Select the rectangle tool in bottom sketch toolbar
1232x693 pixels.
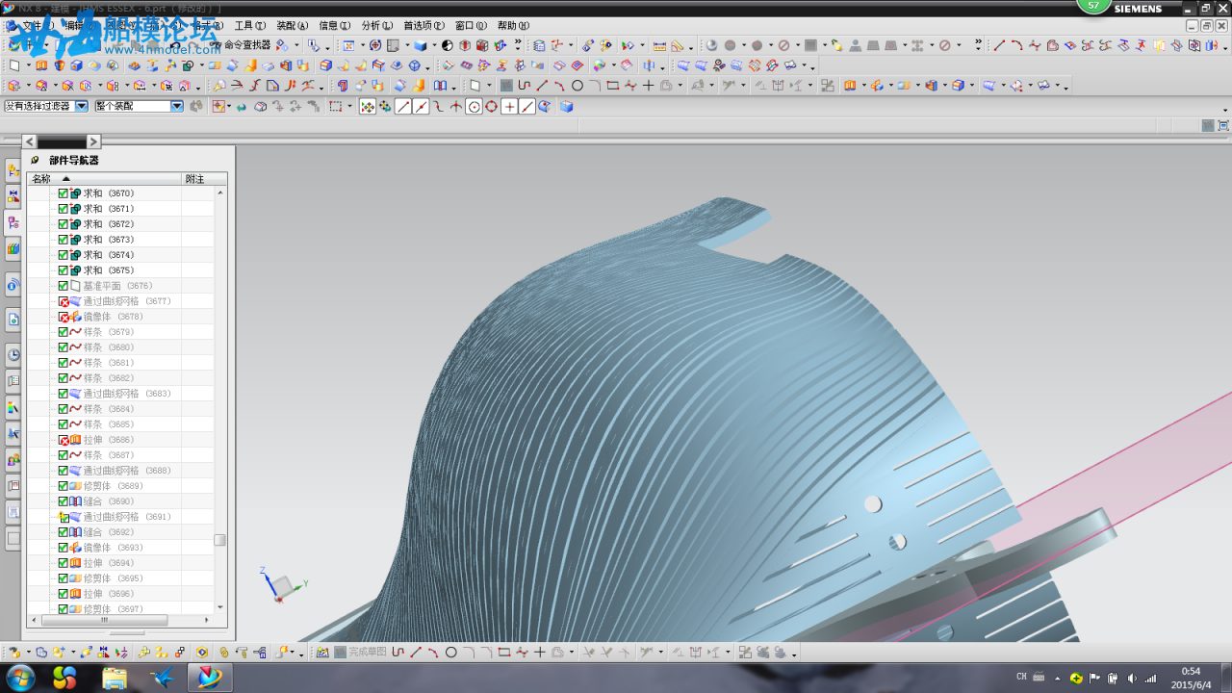(x=503, y=652)
